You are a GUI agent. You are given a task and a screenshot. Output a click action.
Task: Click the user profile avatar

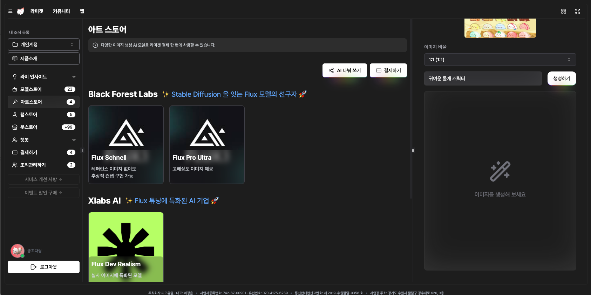[x=17, y=251]
